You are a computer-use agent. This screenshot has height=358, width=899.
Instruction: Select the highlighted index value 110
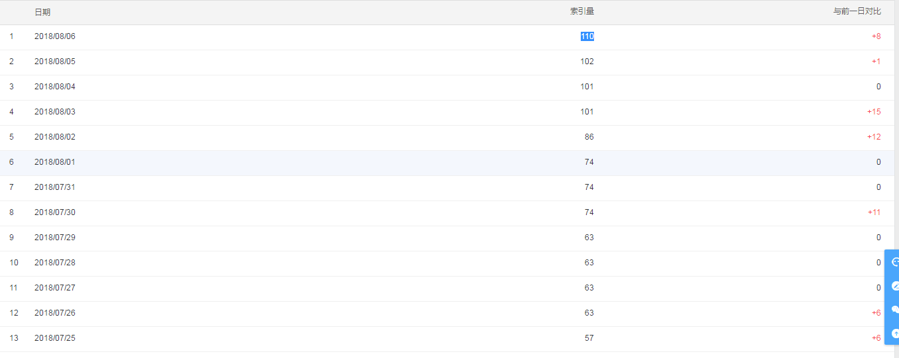click(587, 36)
